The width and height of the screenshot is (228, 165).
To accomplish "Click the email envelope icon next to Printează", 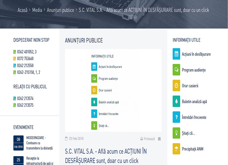I will [x=159, y=139].
